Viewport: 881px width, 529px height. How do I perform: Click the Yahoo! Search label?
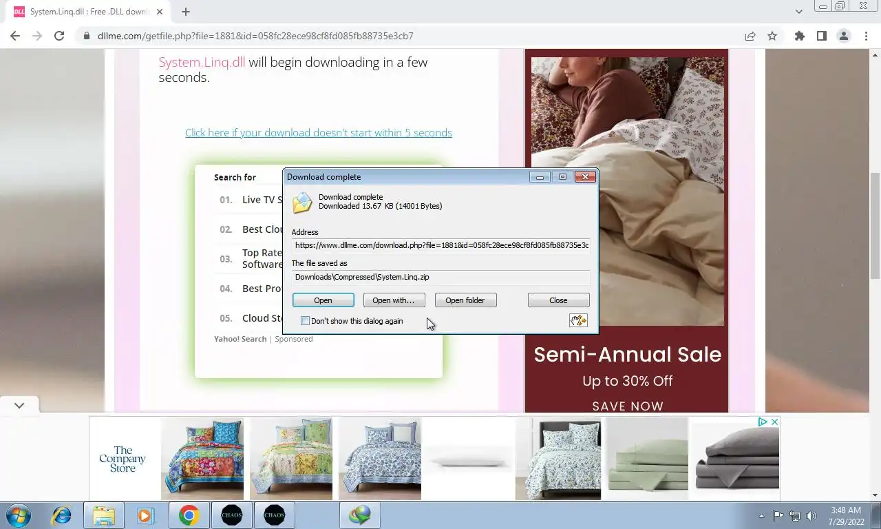pyautogui.click(x=240, y=339)
